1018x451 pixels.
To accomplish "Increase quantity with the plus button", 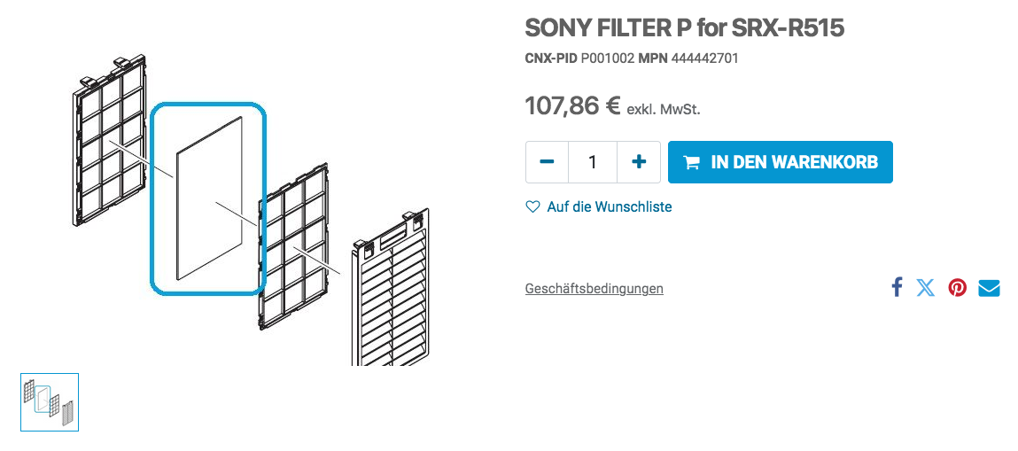I will pos(639,161).
